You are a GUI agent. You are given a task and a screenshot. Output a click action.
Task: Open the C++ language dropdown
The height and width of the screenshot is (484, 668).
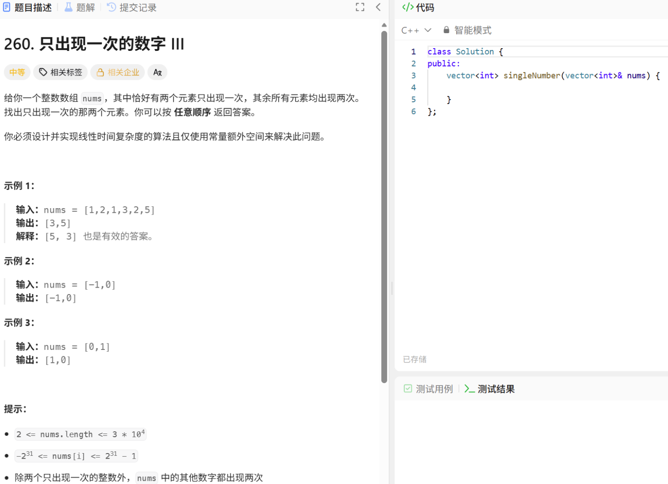[x=415, y=30]
